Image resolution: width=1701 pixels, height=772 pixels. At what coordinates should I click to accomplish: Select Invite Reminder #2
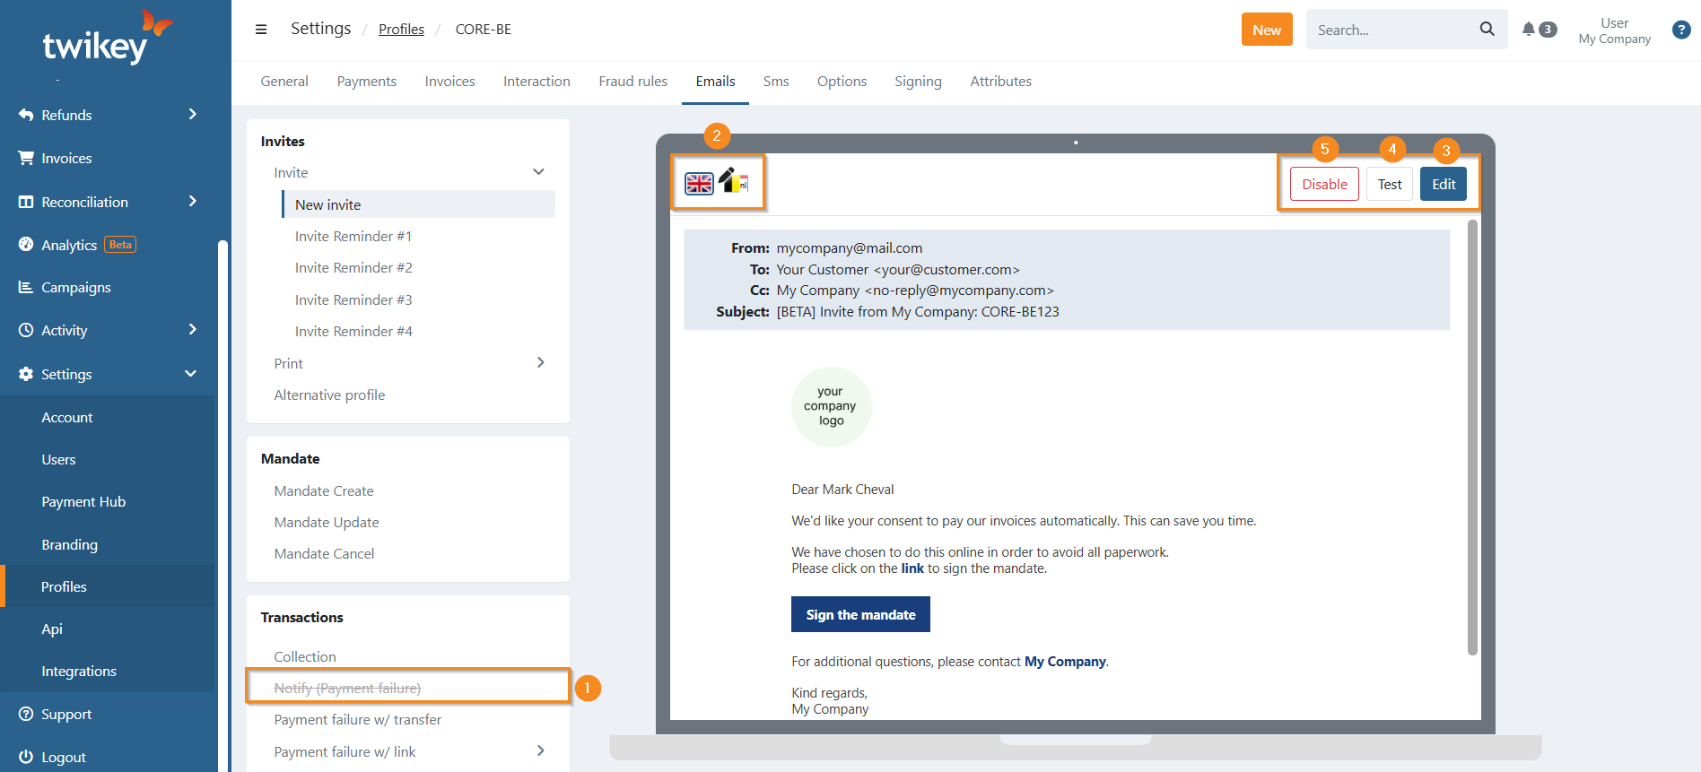(x=353, y=268)
